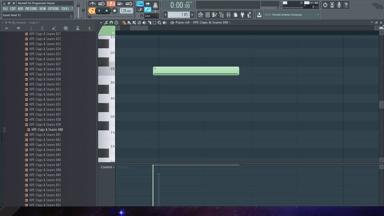384x216 pixels.
Task: Open piano roll target channel dropdown arrow
Action: [x=230, y=23]
